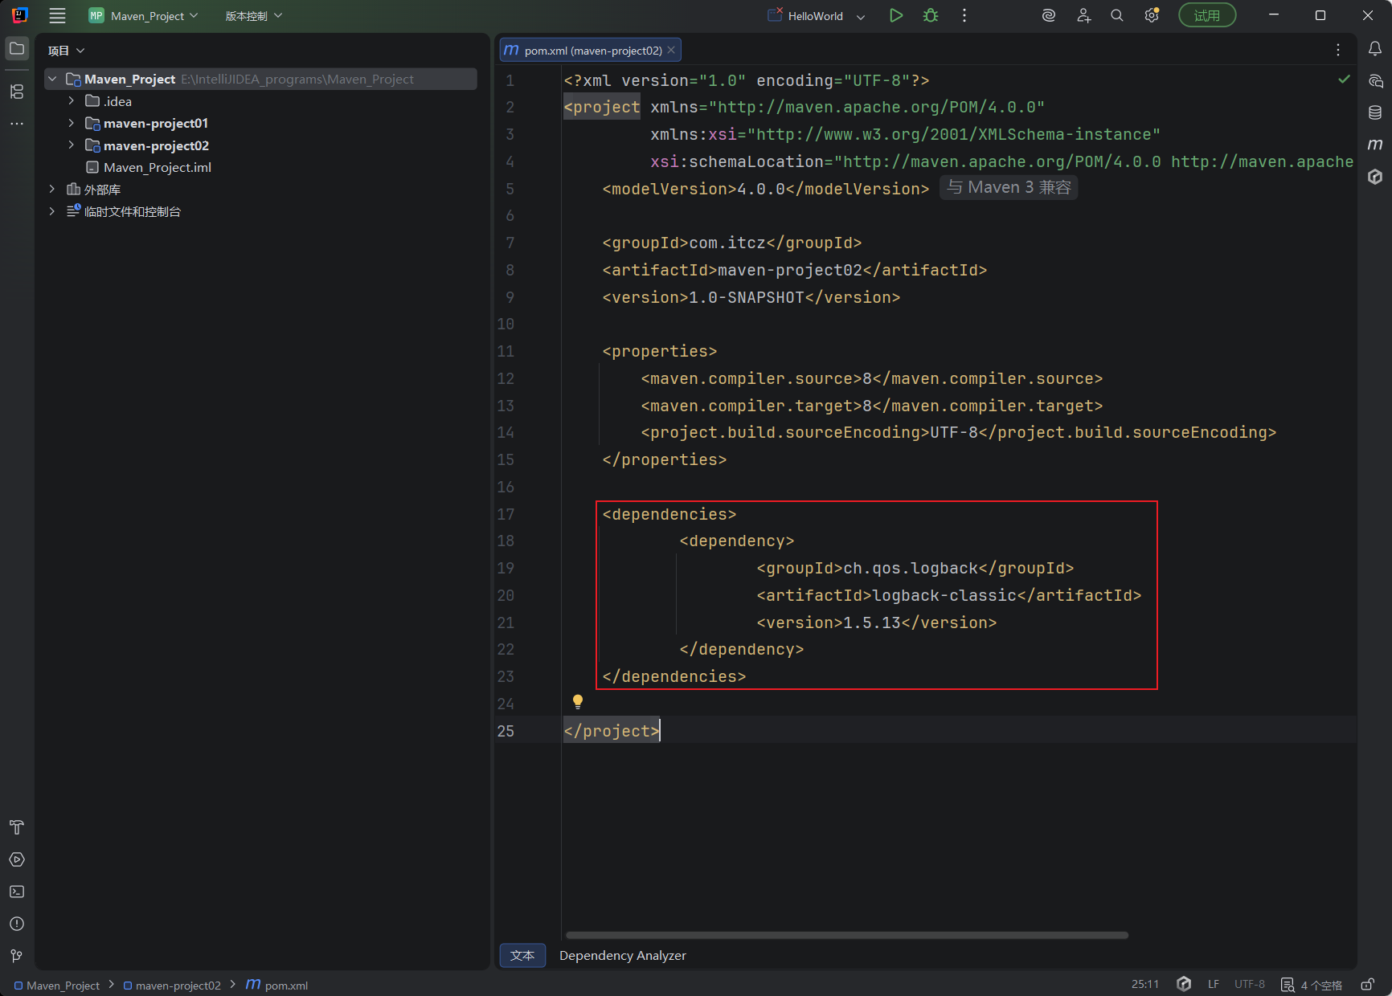Expand the 外部库 node
The image size is (1392, 996).
coord(52,189)
